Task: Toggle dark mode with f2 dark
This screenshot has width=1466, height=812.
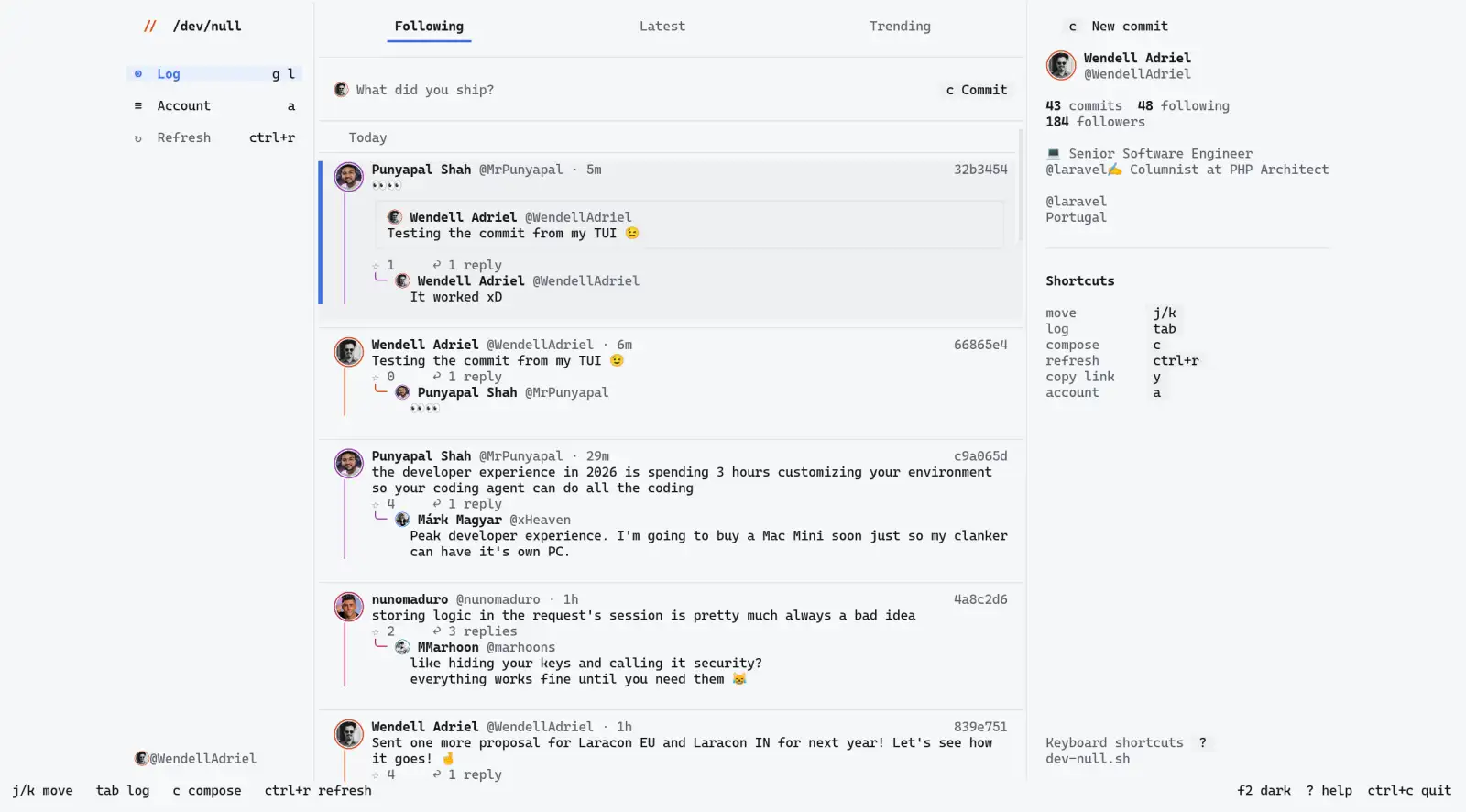Action: click(1264, 790)
